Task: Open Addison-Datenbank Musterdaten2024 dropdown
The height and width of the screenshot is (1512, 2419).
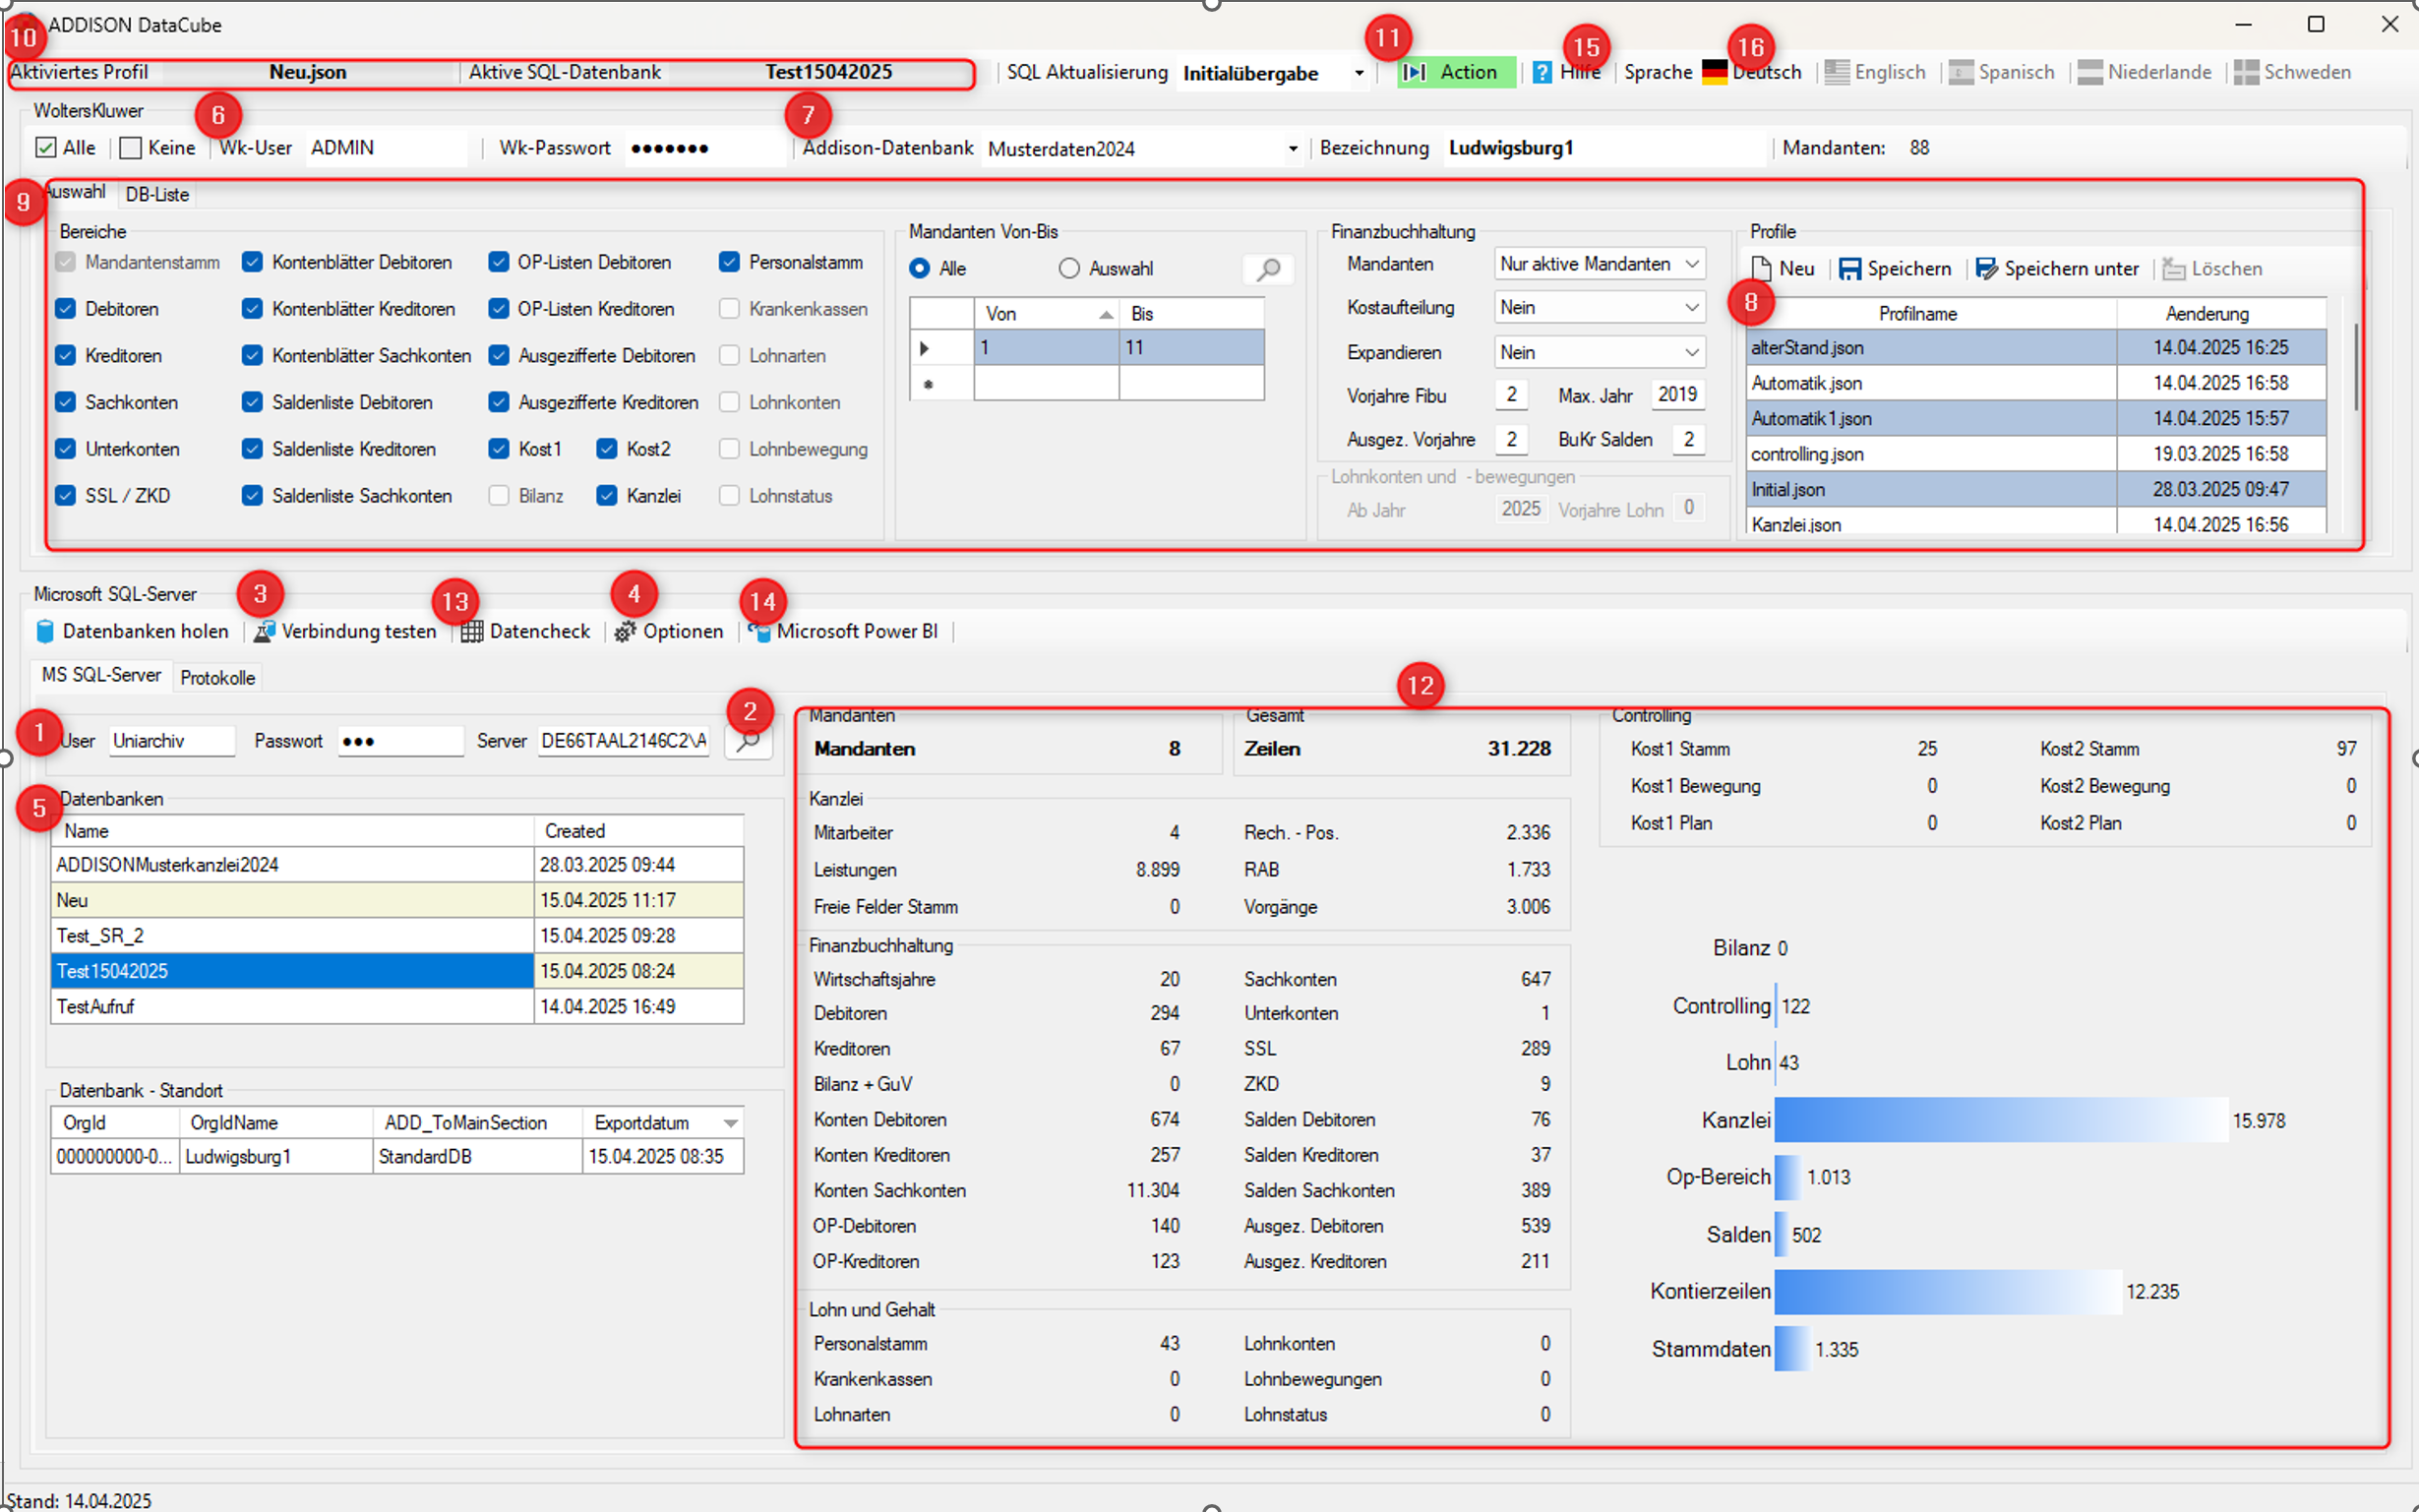Action: [x=1292, y=149]
